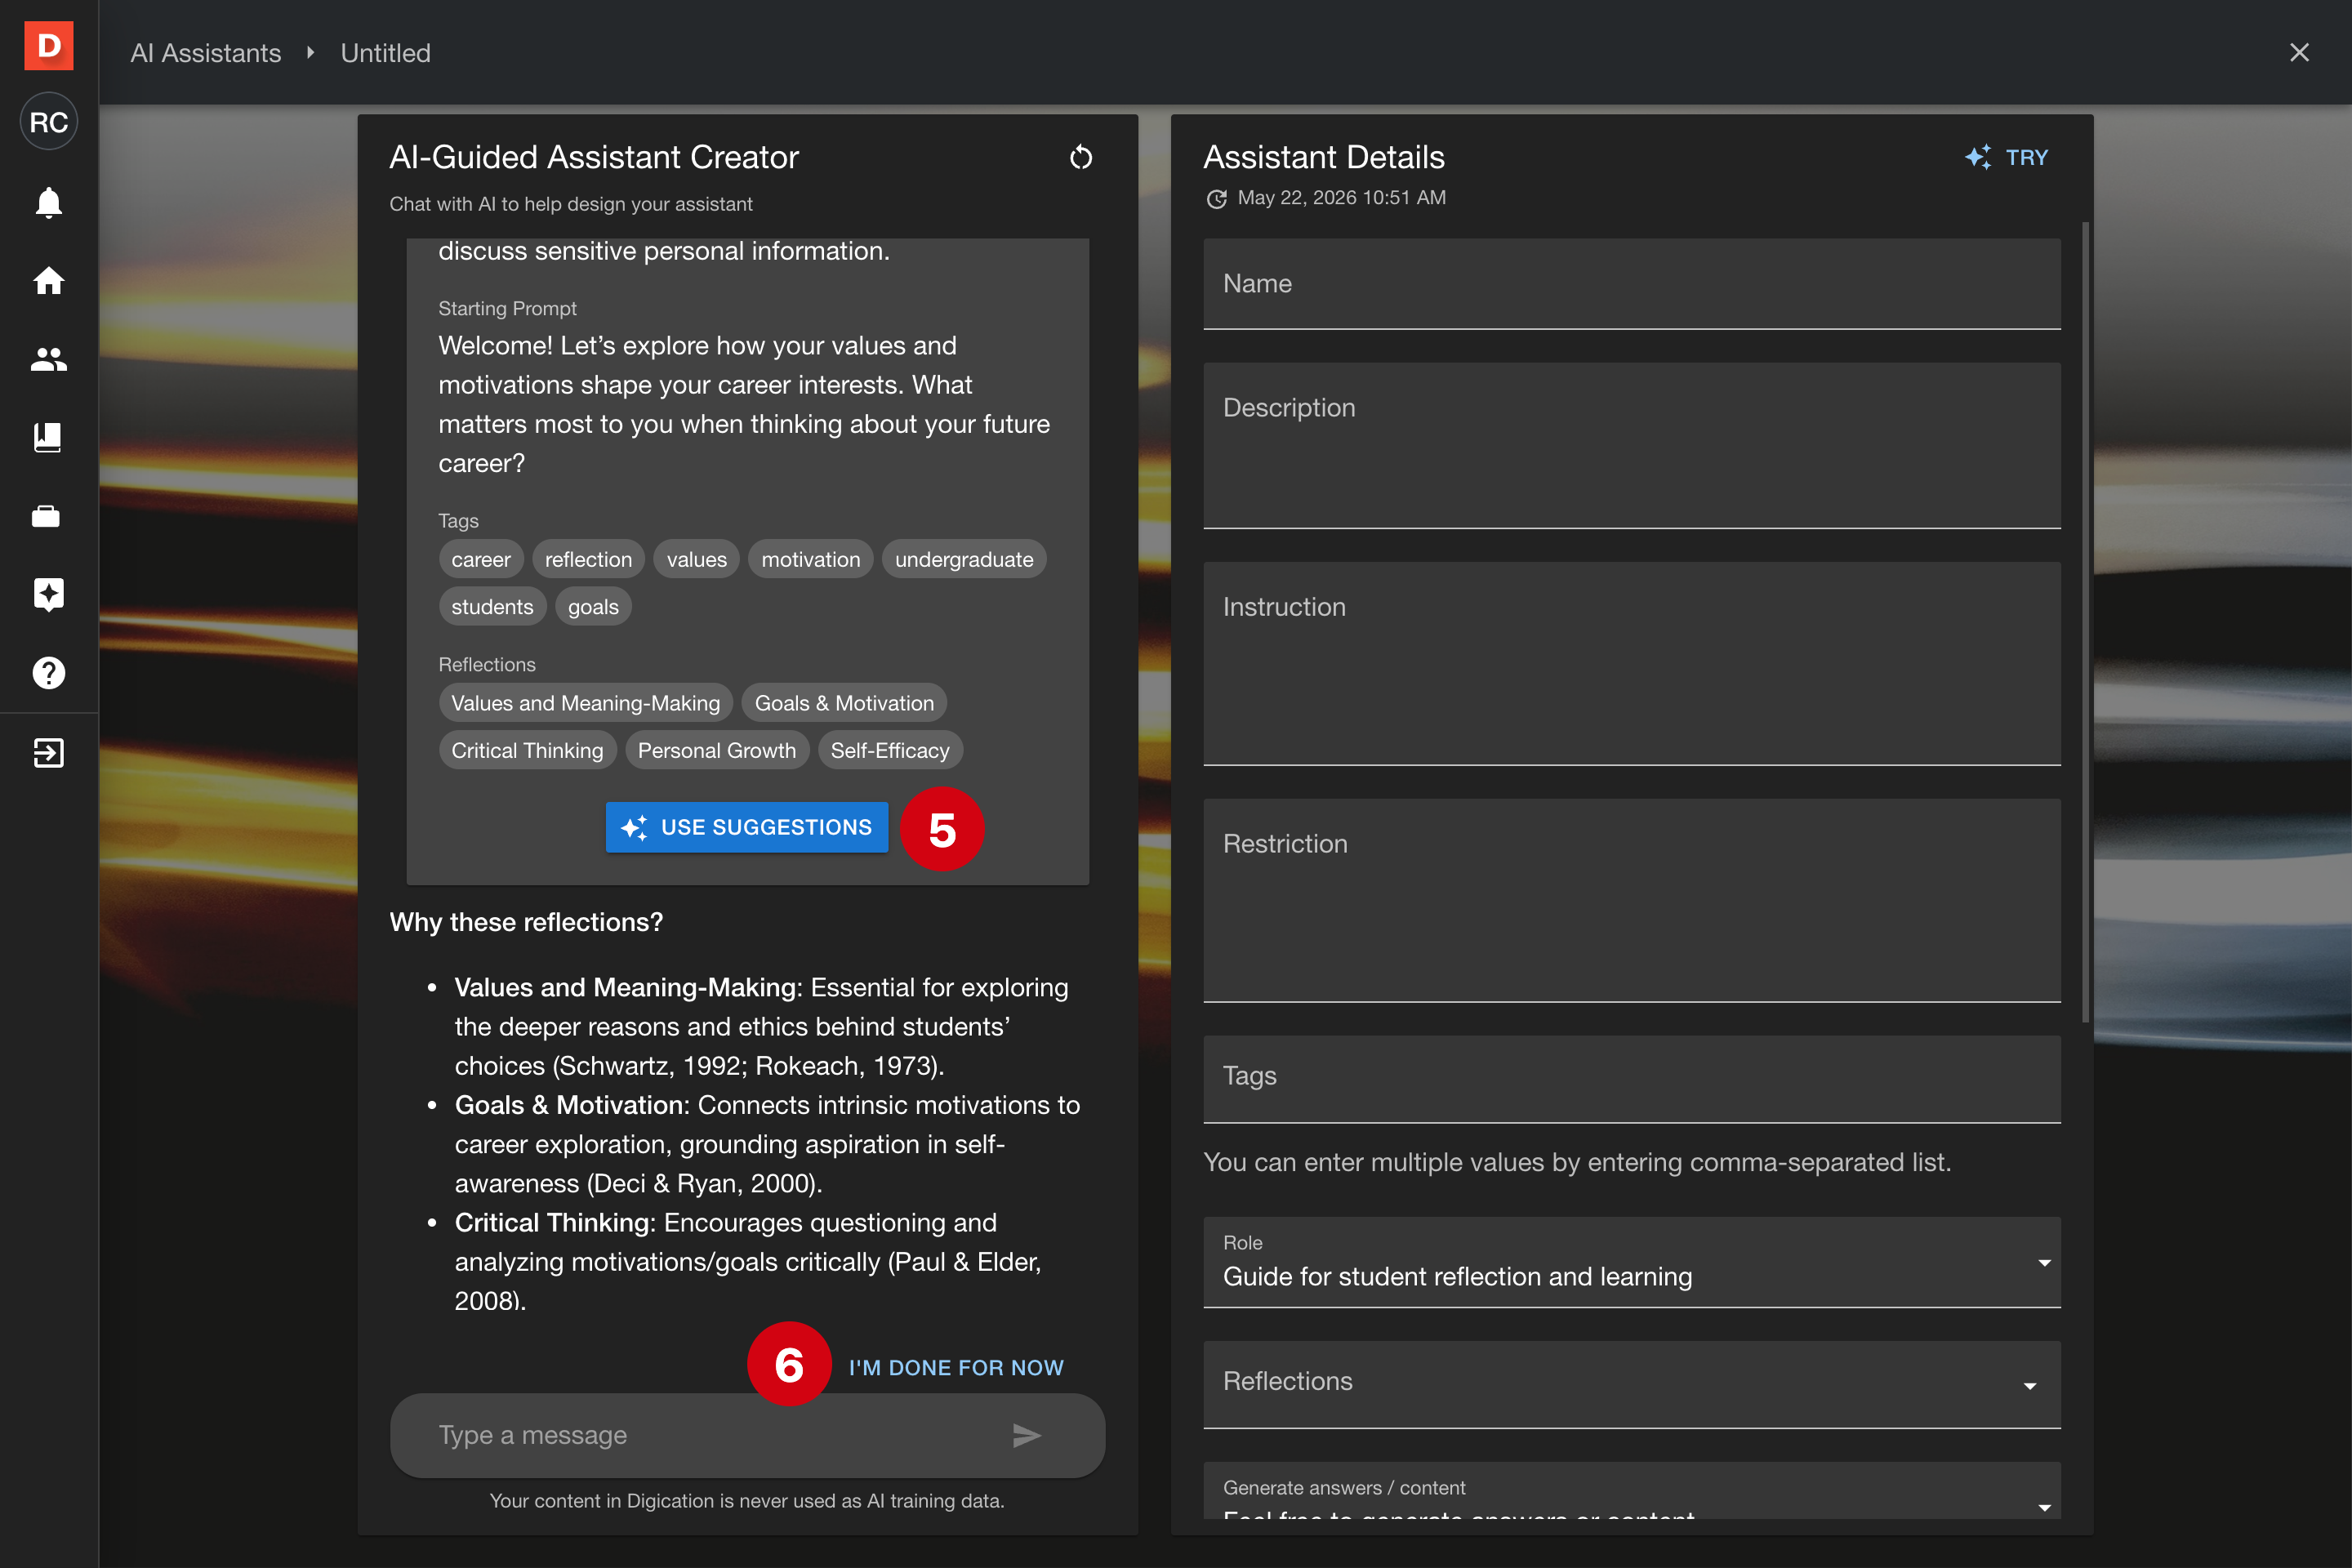Click the Restriction field

coord(1632,900)
